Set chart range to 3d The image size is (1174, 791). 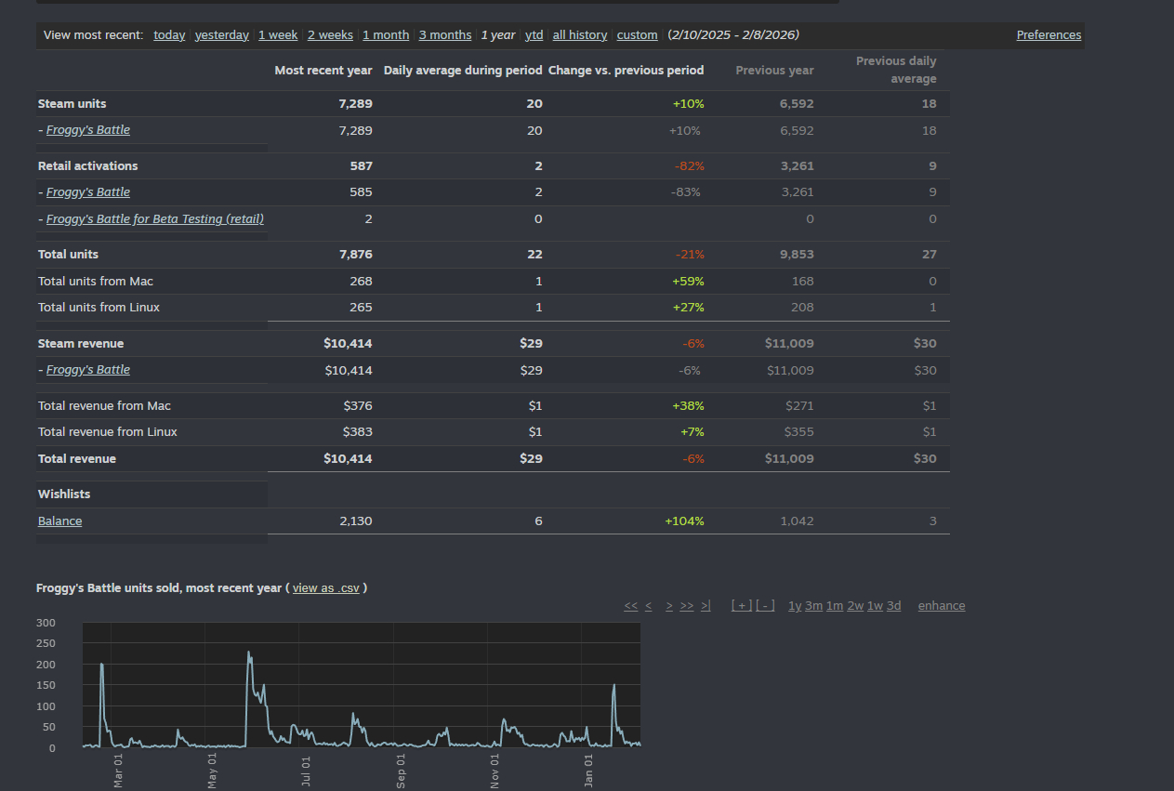(x=893, y=606)
